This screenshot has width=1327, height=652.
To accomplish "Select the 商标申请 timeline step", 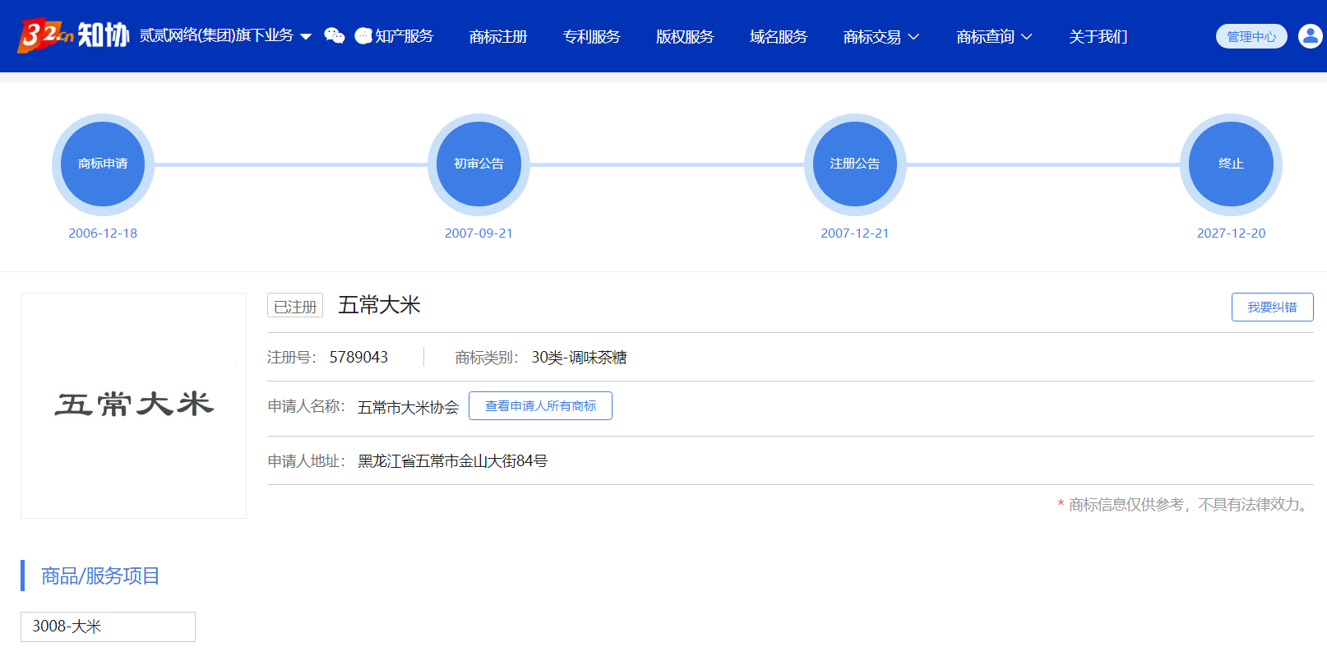I will (x=103, y=164).
